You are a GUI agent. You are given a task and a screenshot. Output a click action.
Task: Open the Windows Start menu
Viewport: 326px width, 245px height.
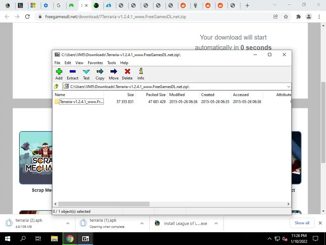click(8, 239)
